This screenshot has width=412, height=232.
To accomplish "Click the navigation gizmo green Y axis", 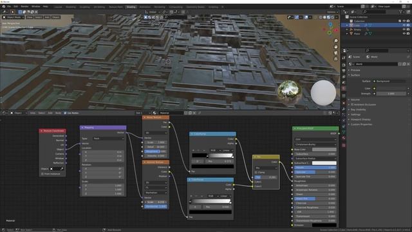I will pyautogui.click(x=329, y=33).
